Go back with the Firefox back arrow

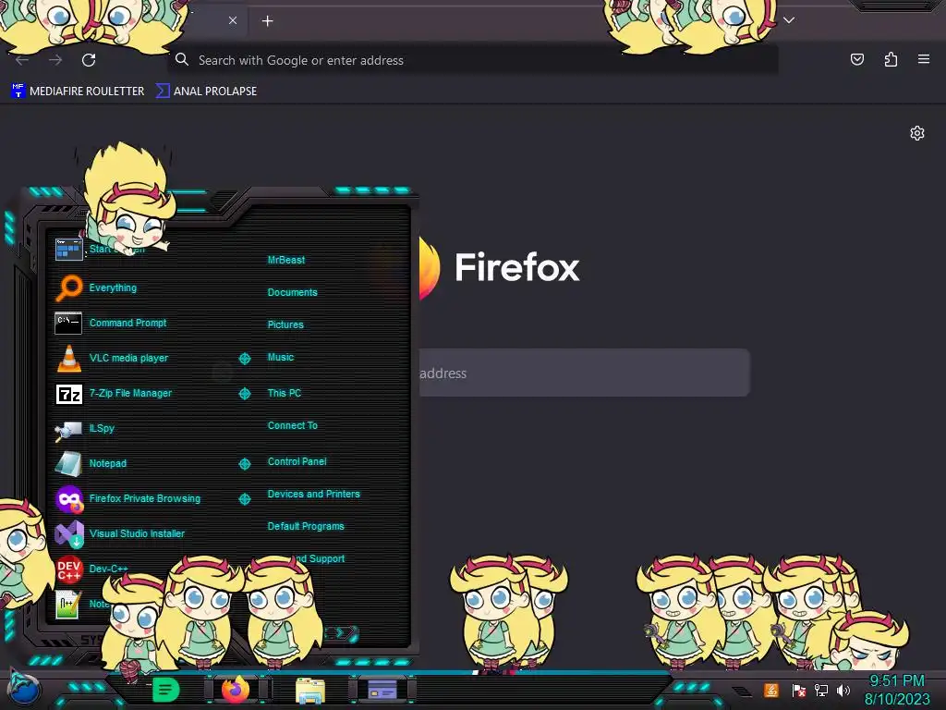[x=22, y=60]
